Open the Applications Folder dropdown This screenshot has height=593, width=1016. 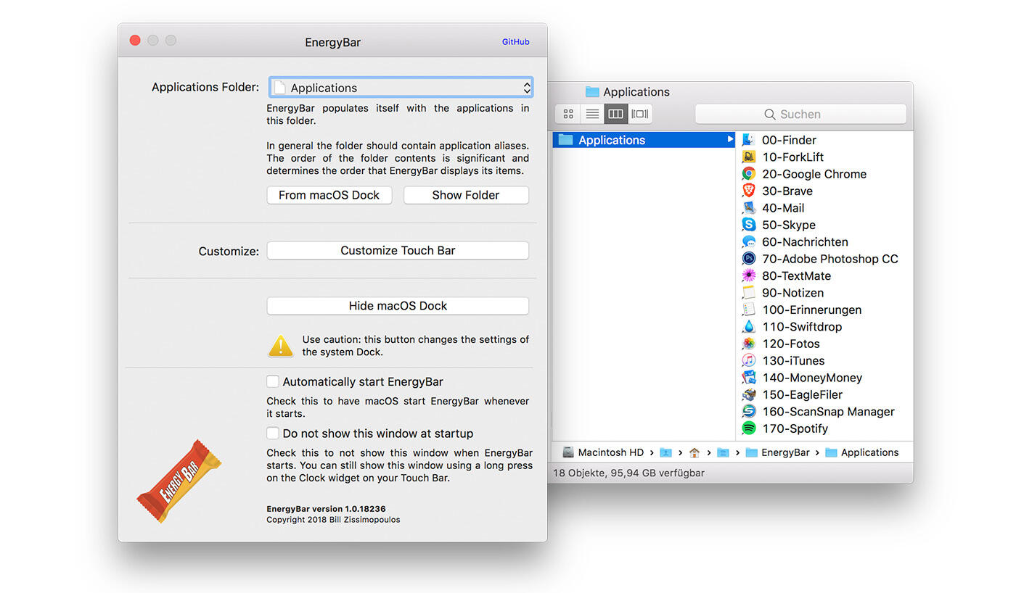(401, 88)
